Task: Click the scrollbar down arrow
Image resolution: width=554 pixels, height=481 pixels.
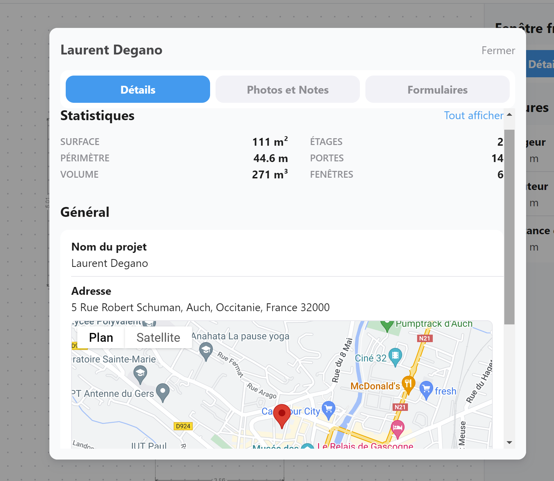Action: pyautogui.click(x=509, y=443)
